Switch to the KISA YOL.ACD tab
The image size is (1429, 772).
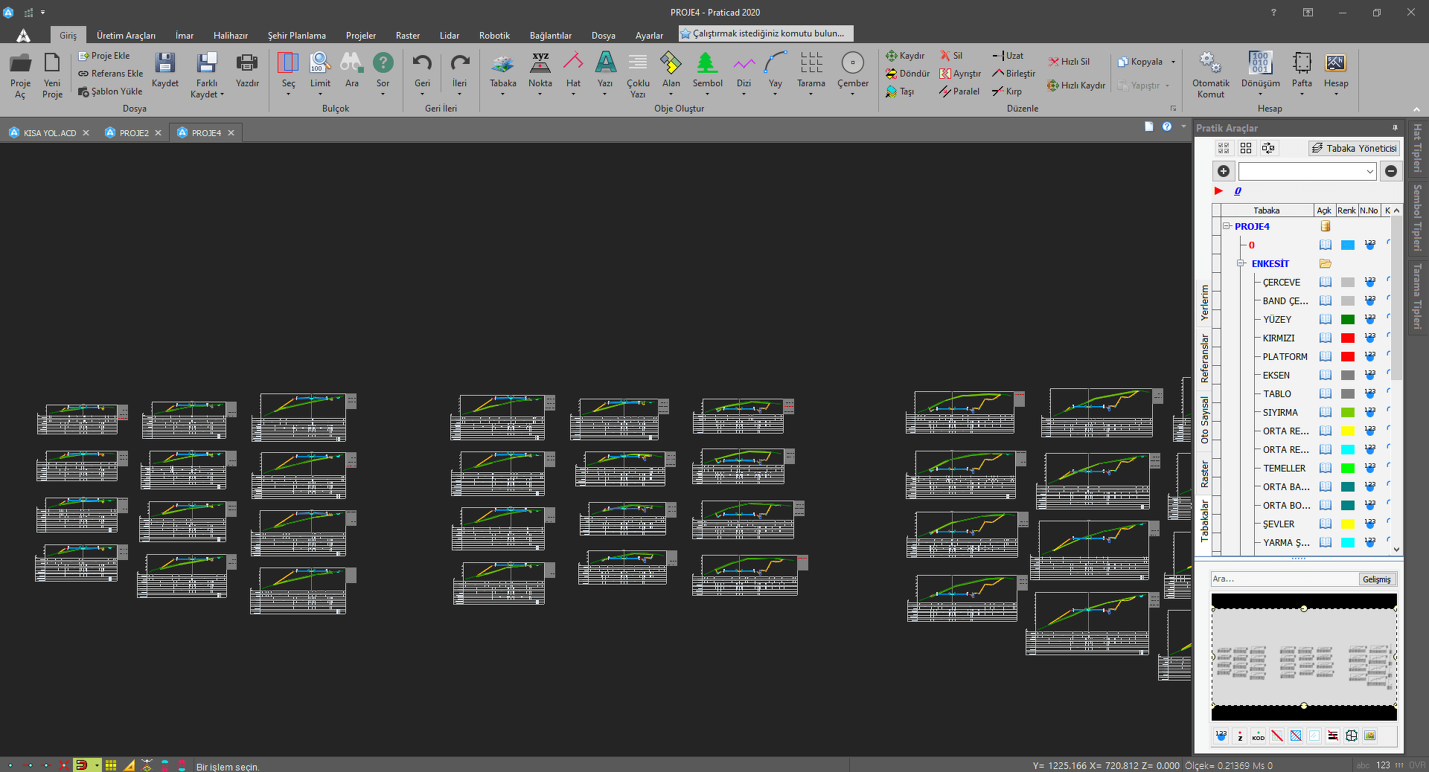click(x=49, y=133)
